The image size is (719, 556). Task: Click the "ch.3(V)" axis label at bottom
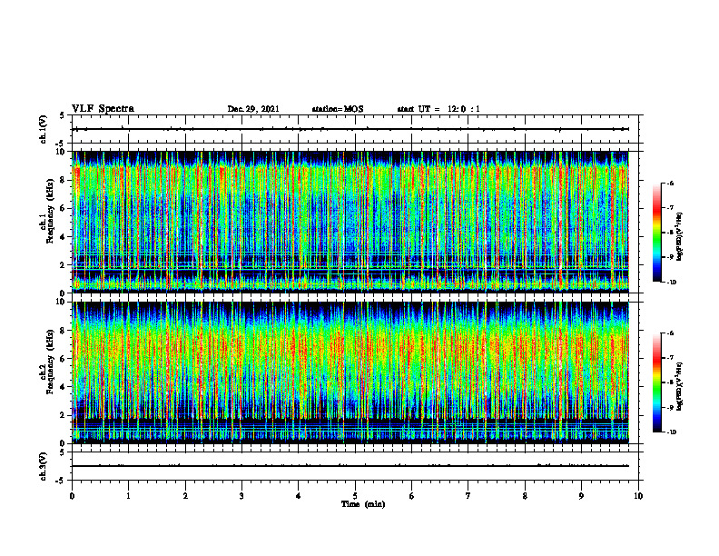point(43,466)
